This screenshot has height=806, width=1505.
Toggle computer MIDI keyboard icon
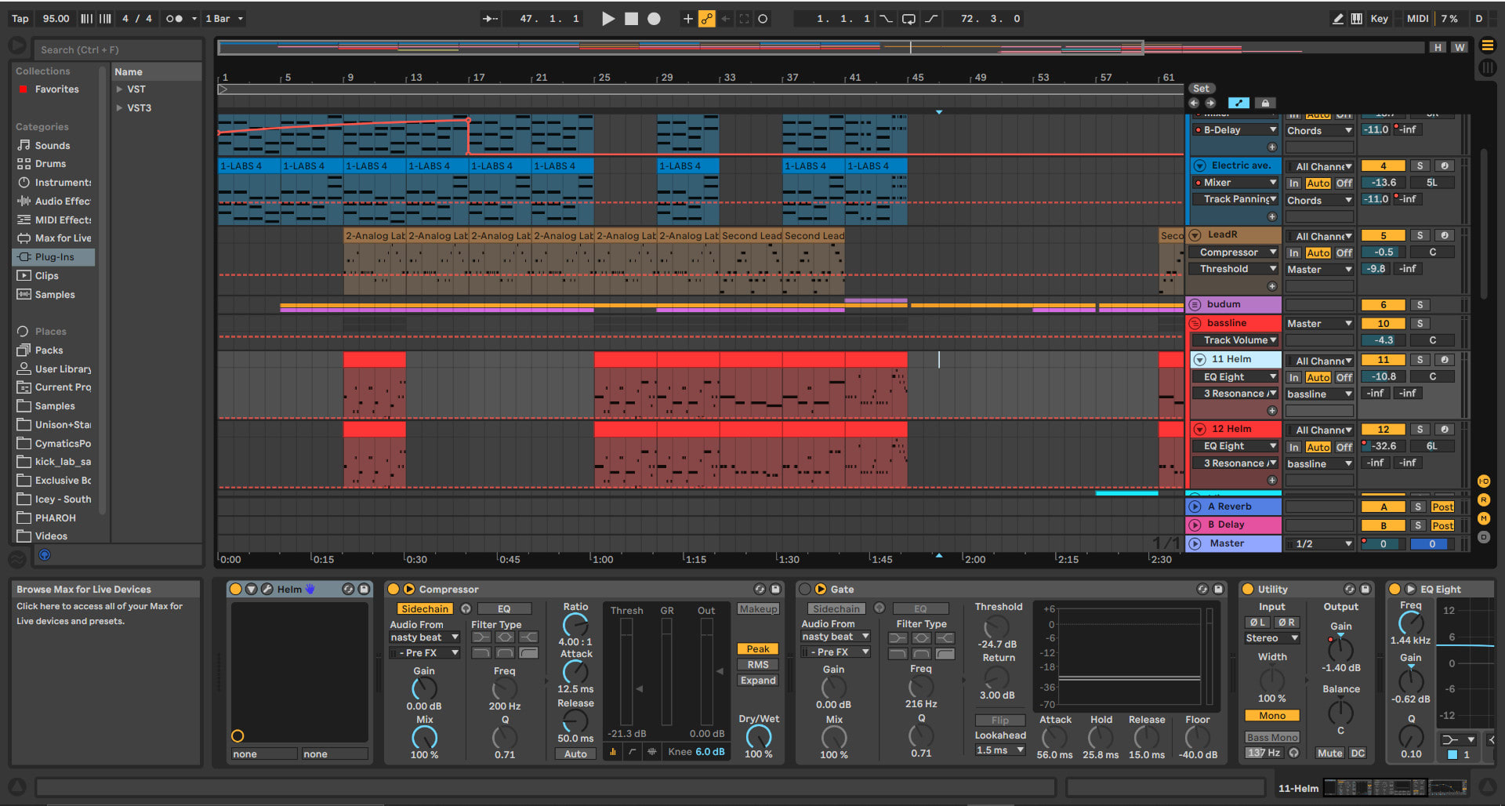(1356, 19)
